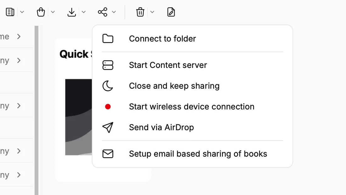
Task: Expand the shopping bag dropdown arrow
Action: click(x=53, y=12)
